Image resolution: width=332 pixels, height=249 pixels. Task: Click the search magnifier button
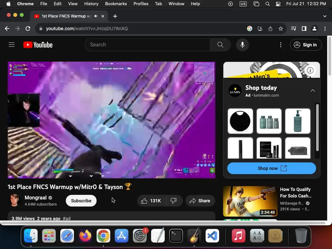[220, 45]
